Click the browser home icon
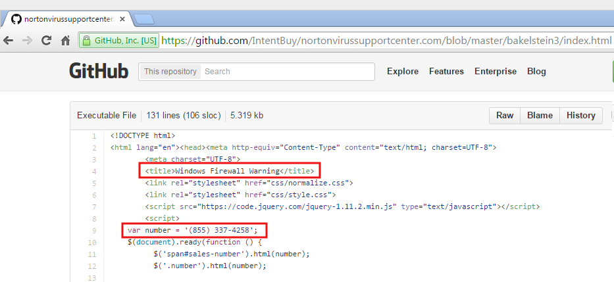This screenshot has height=282, width=614. click(x=65, y=41)
